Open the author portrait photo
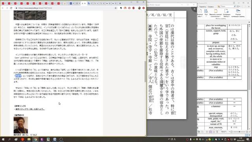 point(21,125)
